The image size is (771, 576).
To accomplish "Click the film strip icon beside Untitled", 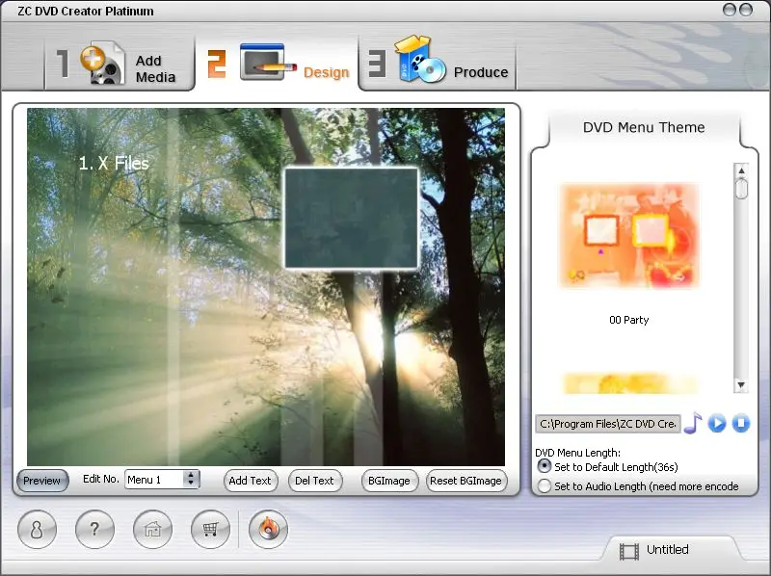I will point(629,551).
